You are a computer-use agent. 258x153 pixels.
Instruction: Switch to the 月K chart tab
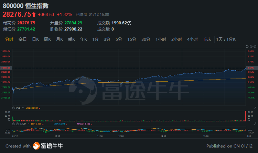[60, 39]
